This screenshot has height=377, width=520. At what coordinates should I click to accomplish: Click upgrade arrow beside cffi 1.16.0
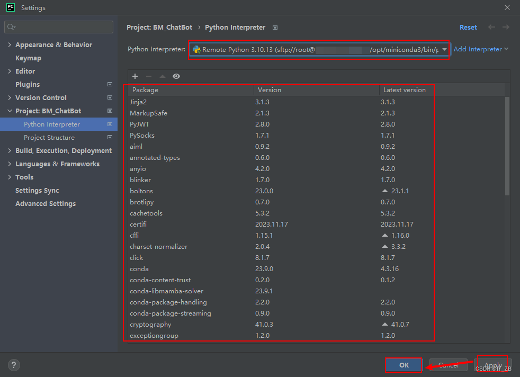(x=384, y=236)
